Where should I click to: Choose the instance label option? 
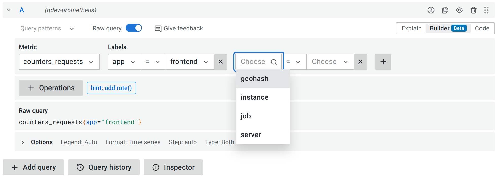255,97
